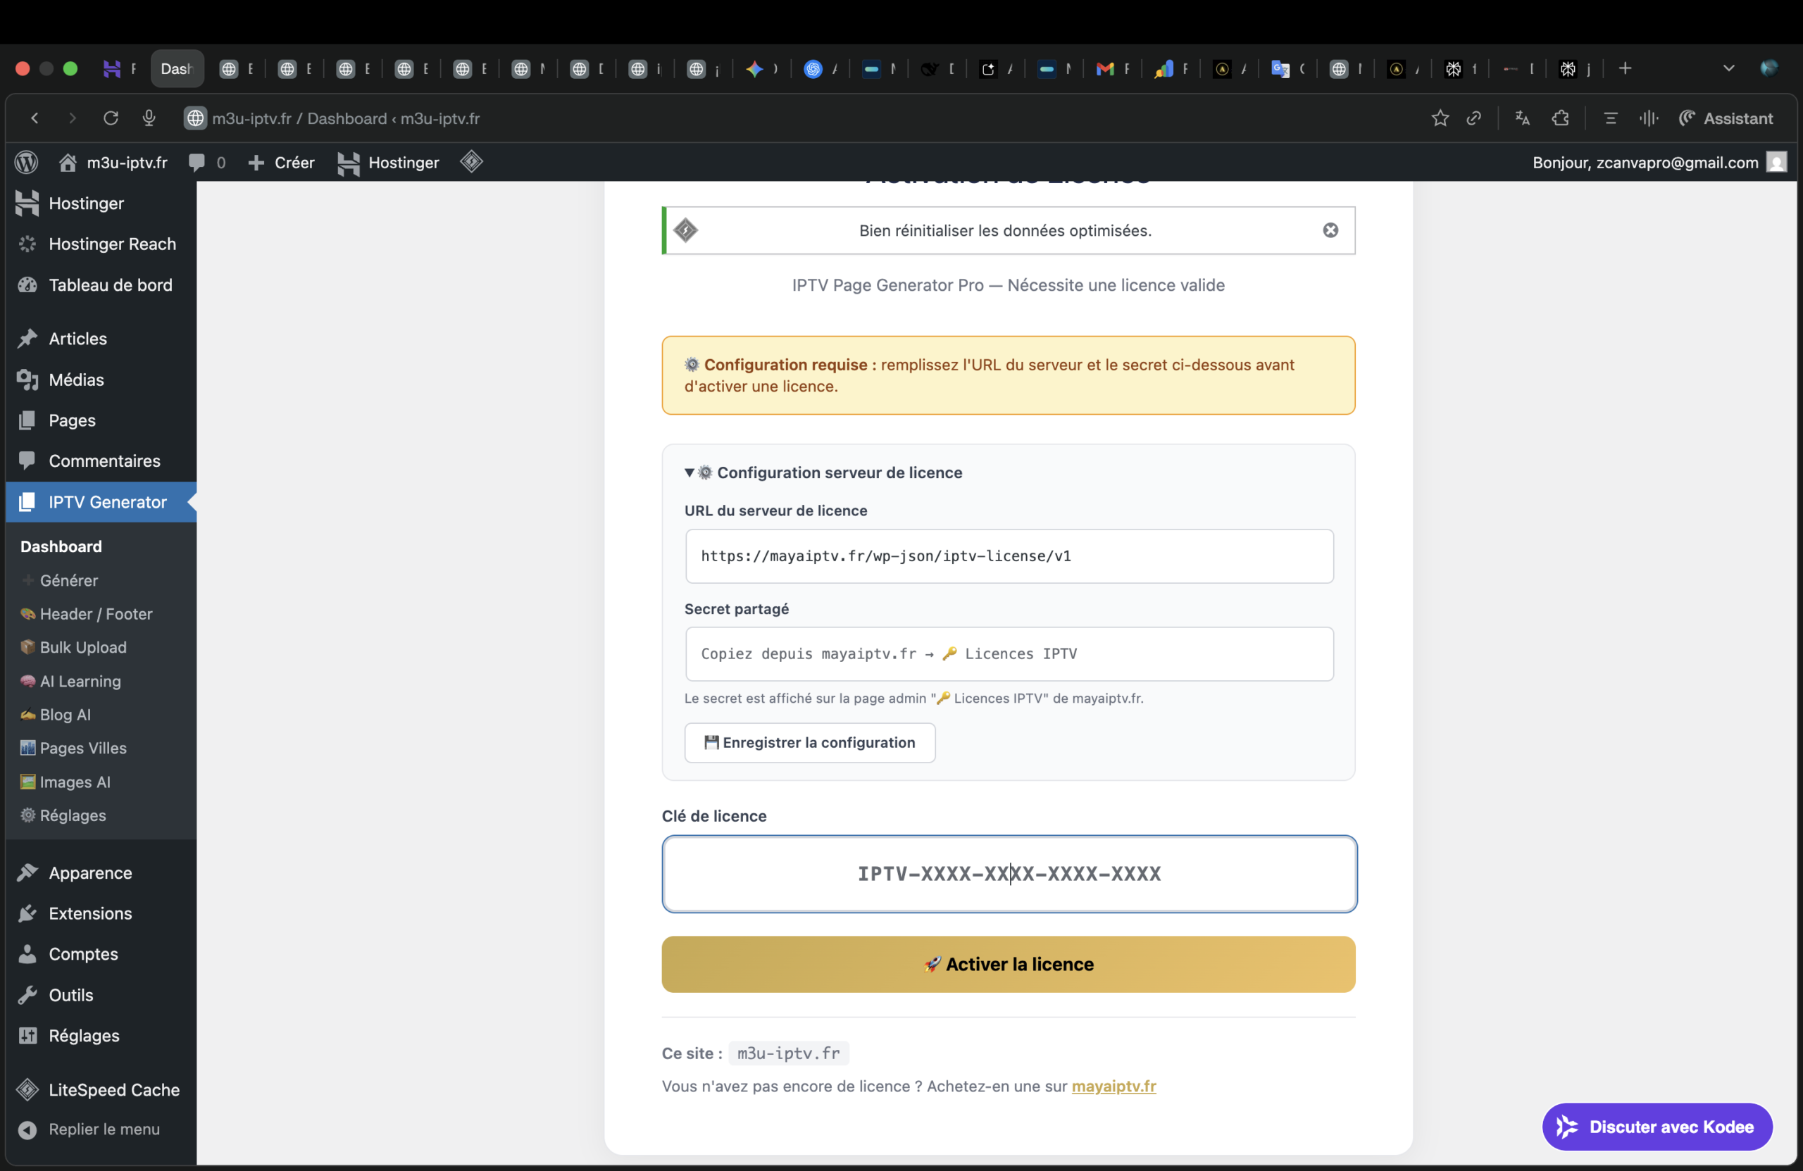Collapse sidebar with Replier le menu

(x=101, y=1129)
